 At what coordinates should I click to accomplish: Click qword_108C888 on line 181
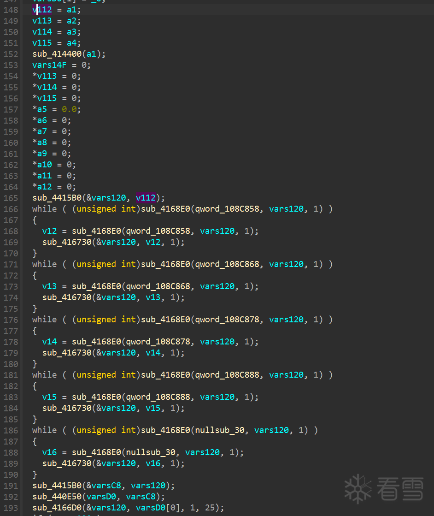(x=227, y=375)
